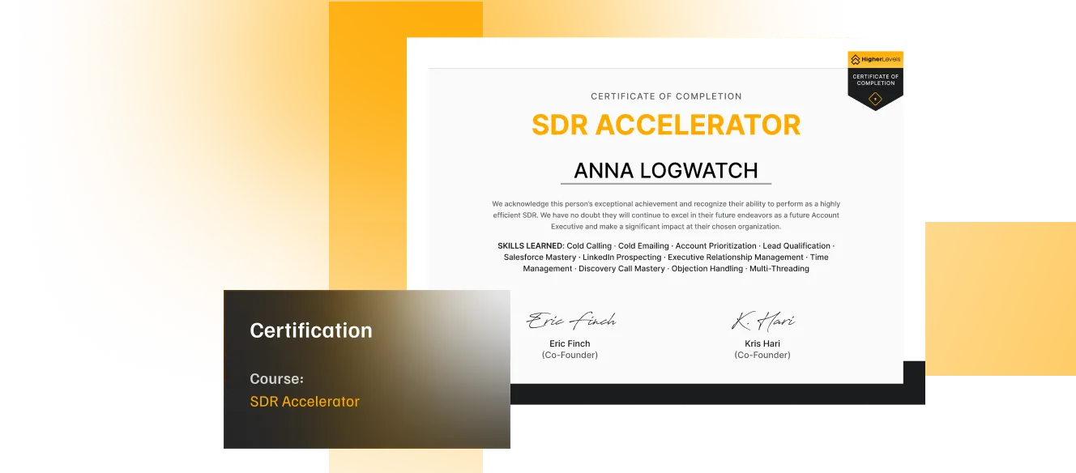The height and width of the screenshot is (473, 1076).
Task: Click Eric Finch's handwritten signature
Action: pos(571,321)
